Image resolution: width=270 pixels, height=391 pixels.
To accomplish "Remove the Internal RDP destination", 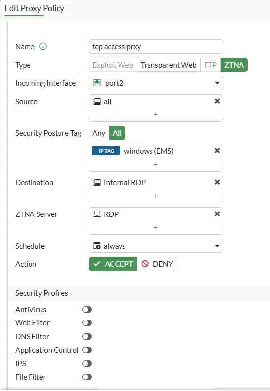I will [217, 182].
